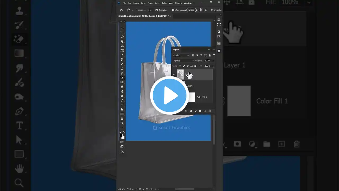Create a new layer group

click(200, 111)
